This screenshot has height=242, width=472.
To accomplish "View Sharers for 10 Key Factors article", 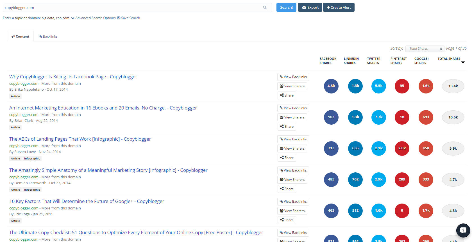I will click(x=292, y=211).
